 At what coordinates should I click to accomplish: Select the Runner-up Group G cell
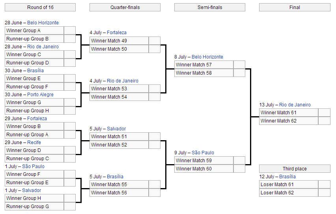[x=34, y=207]
